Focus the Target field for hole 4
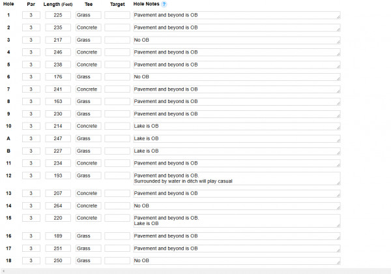This screenshot has width=391, height=274. (x=117, y=52)
